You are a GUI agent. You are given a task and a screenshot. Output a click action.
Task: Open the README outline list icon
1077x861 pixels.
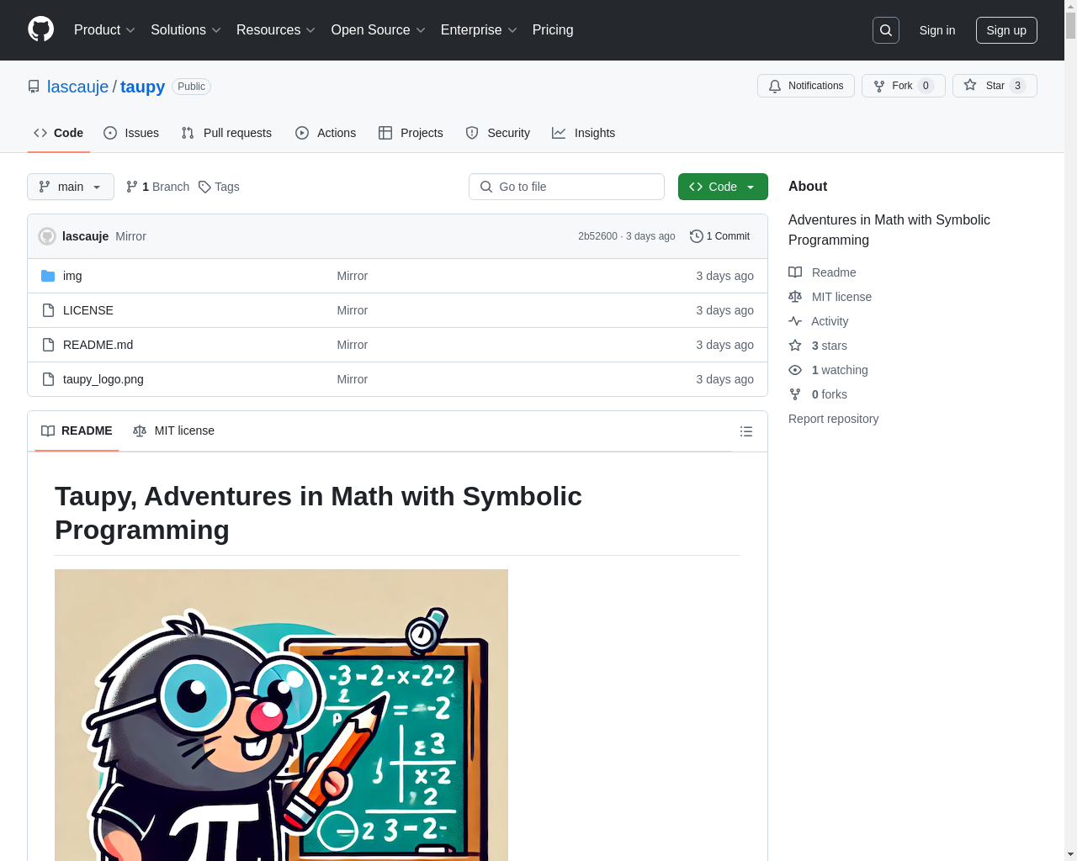pyautogui.click(x=746, y=431)
